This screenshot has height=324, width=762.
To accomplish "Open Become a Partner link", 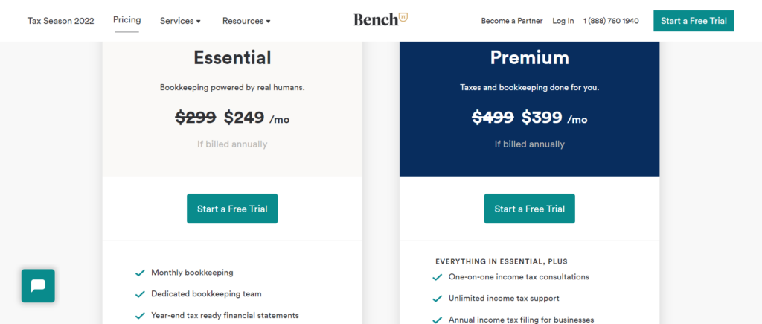I will (x=512, y=21).
